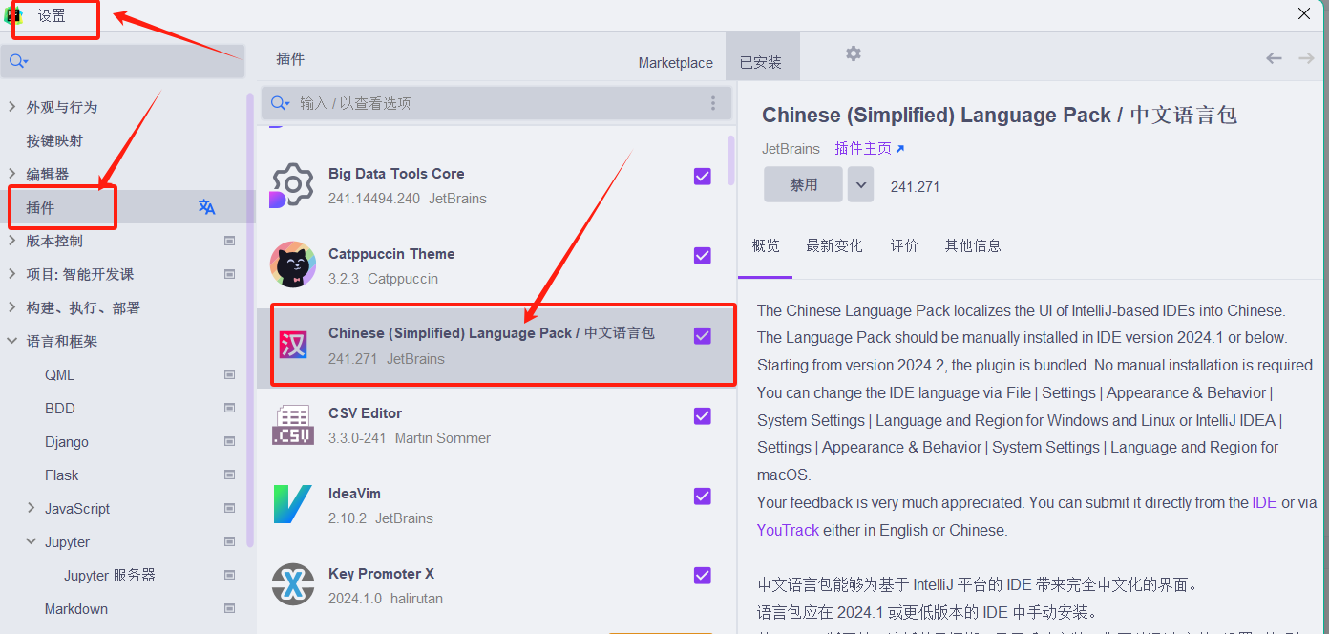Image resolution: width=1329 pixels, height=634 pixels.
Task: Open the 其他信息 tab
Action: click(x=973, y=246)
